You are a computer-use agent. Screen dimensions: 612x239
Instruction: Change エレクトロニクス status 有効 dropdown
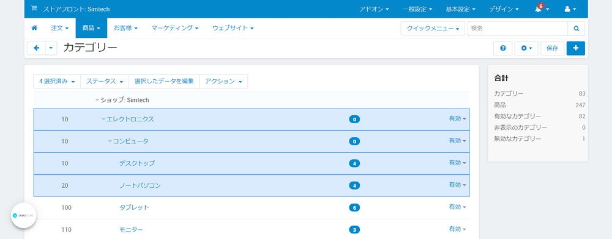(457, 118)
